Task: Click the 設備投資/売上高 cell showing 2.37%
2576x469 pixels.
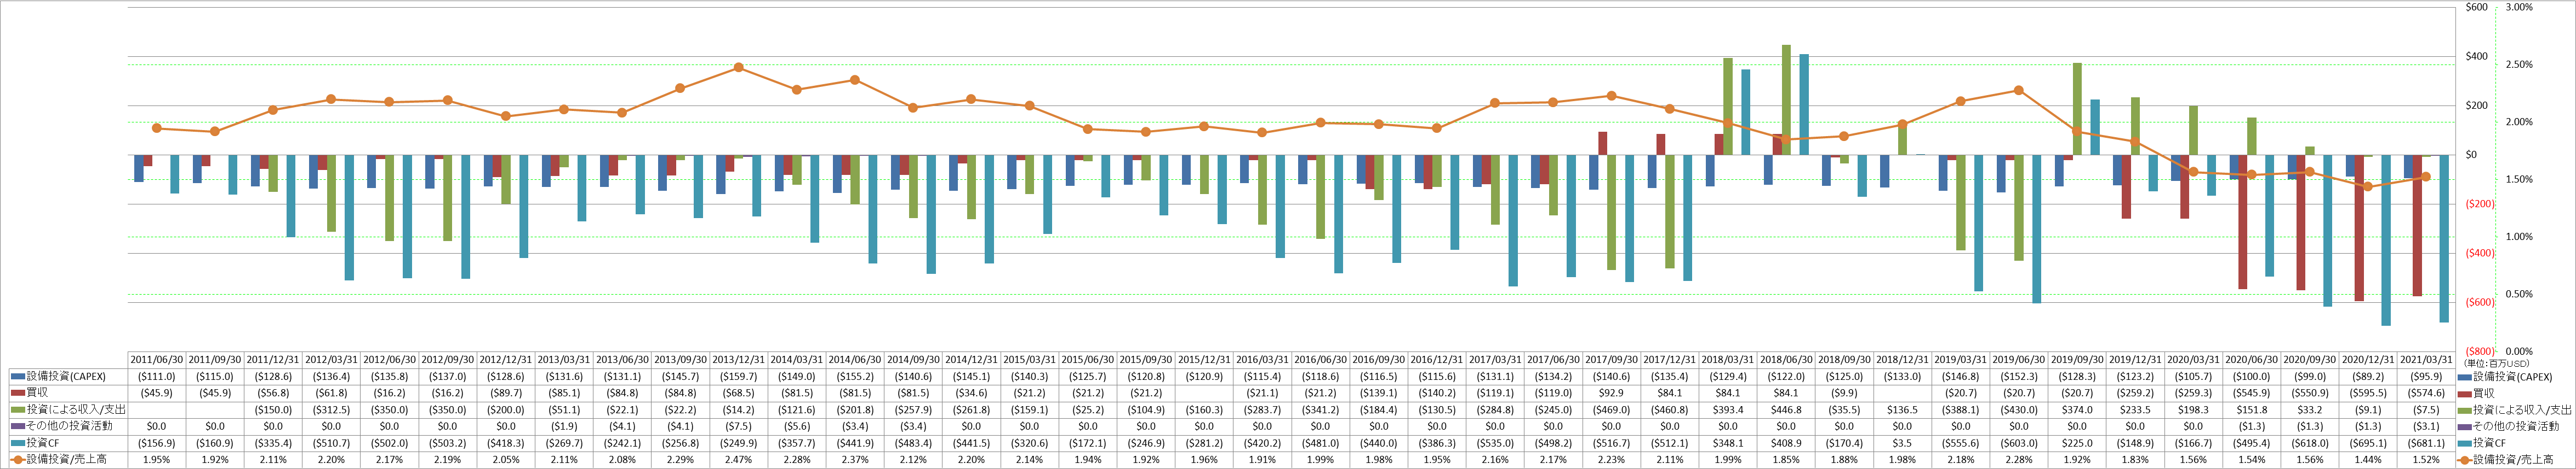Action: [855, 460]
